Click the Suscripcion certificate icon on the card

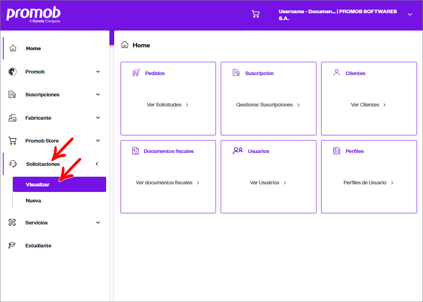coord(236,73)
